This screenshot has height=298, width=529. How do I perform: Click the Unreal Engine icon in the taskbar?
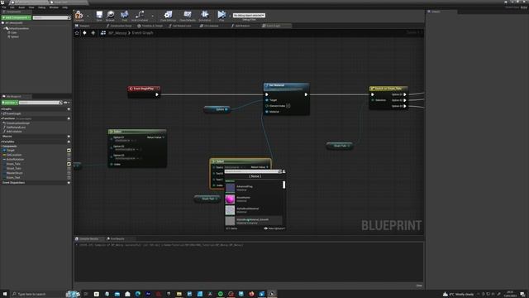(272, 294)
